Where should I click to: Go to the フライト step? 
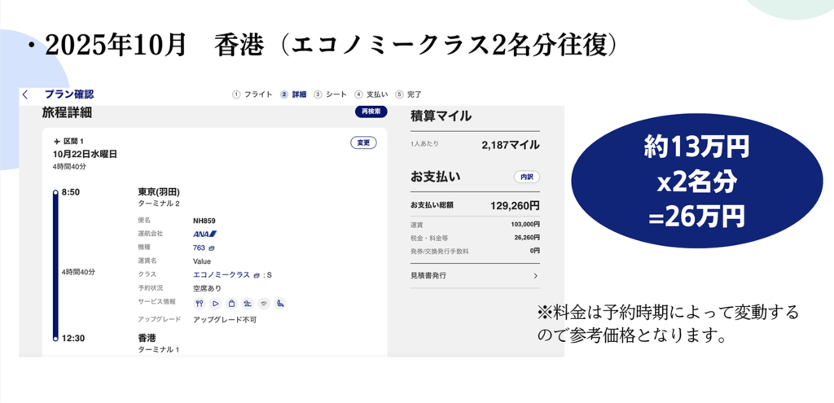252,94
